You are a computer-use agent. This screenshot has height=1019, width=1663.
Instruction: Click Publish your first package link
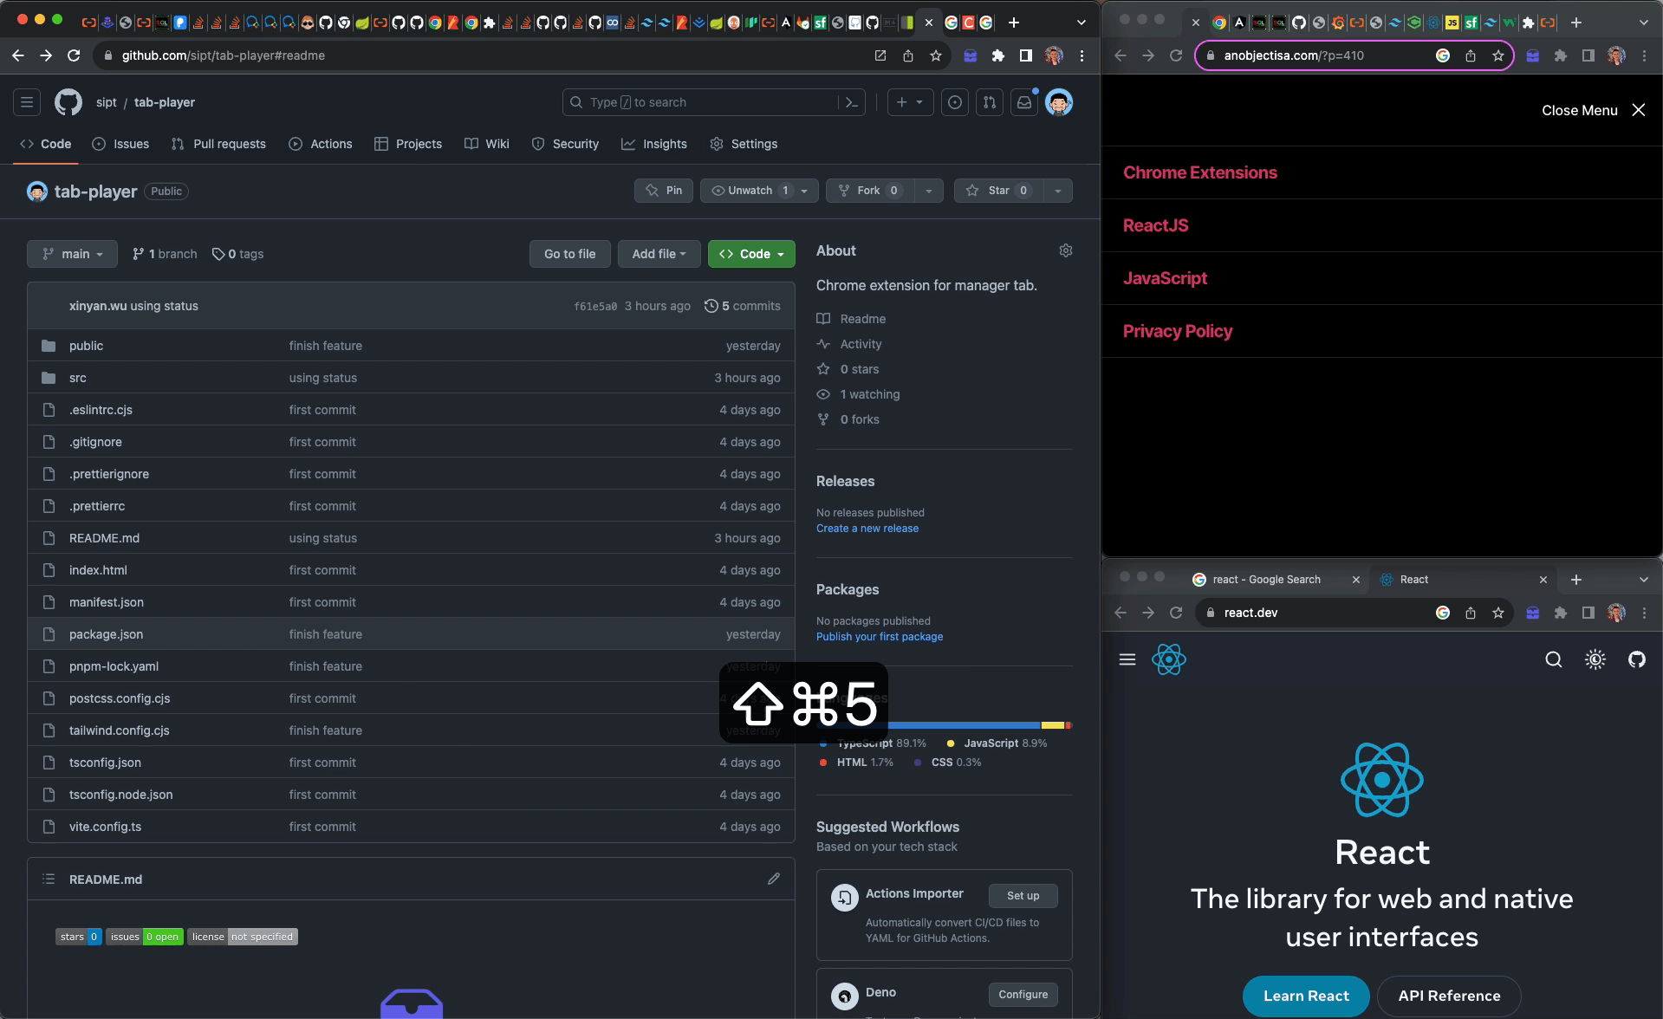tap(880, 637)
